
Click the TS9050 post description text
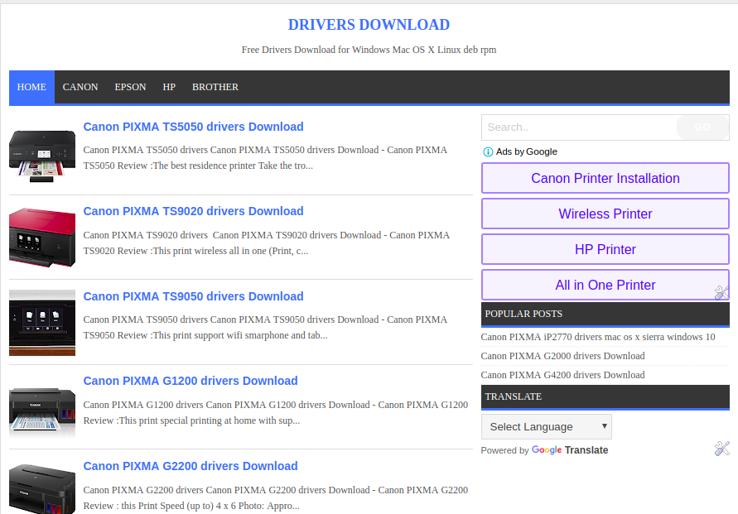pyautogui.click(x=265, y=327)
